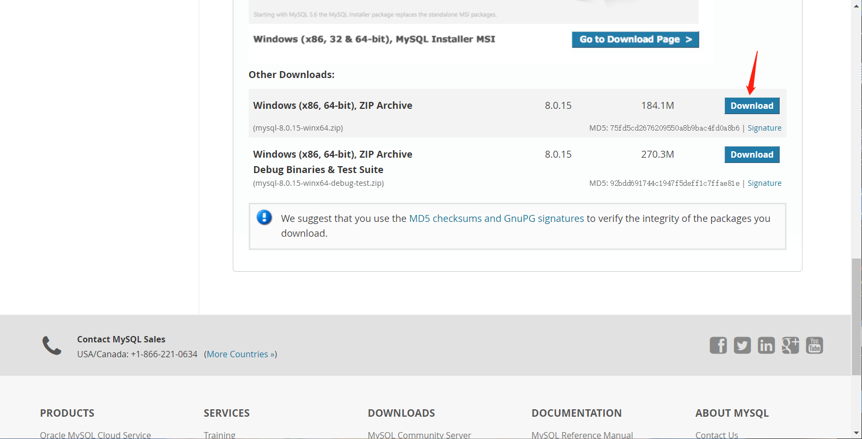Image resolution: width=862 pixels, height=439 pixels.
Task: Click the phone icon near Contact MySQL Sales
Action: [x=52, y=346]
